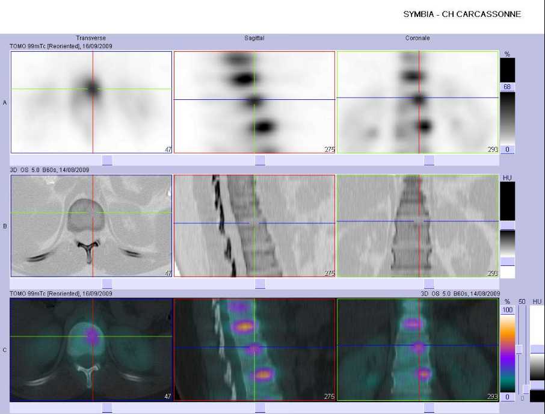Viewport: 545px width, 414px height.
Task: Click the upper window handle on row B HU scale
Action: tap(507, 225)
